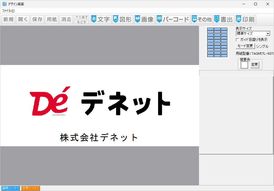The image size is (274, 191).
Task: Open a file with the 開く button
Action: pyautogui.click(x=23, y=19)
